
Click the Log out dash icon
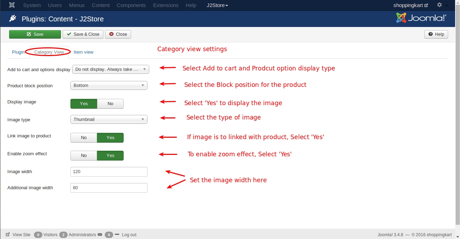117,234
